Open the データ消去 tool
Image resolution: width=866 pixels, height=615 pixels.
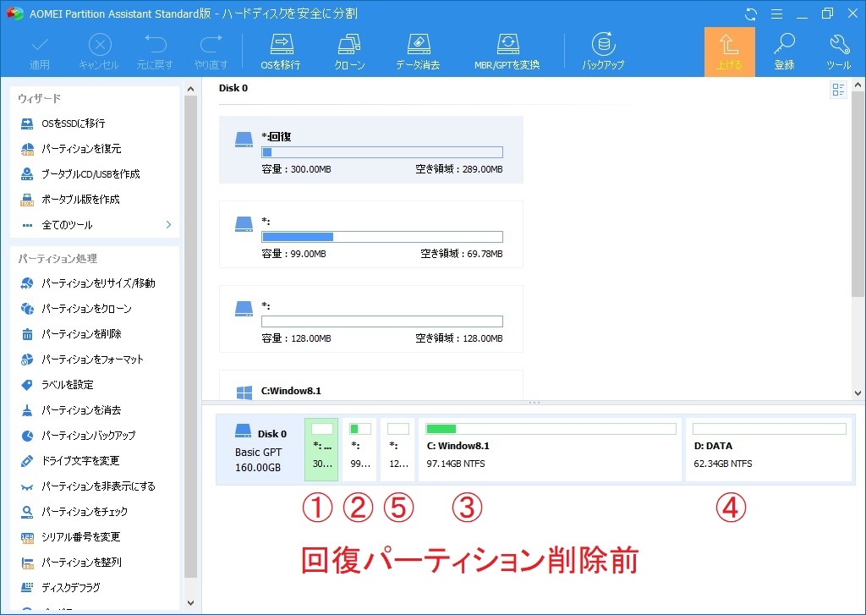point(418,52)
